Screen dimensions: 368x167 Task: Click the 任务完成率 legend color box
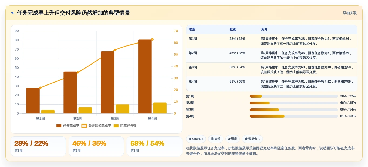[59, 126]
